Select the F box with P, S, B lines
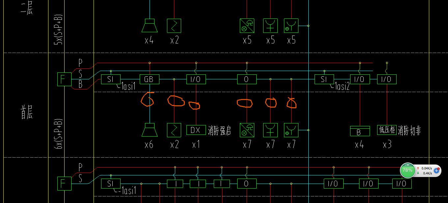The width and height of the screenshot is (448, 203). tap(64, 79)
